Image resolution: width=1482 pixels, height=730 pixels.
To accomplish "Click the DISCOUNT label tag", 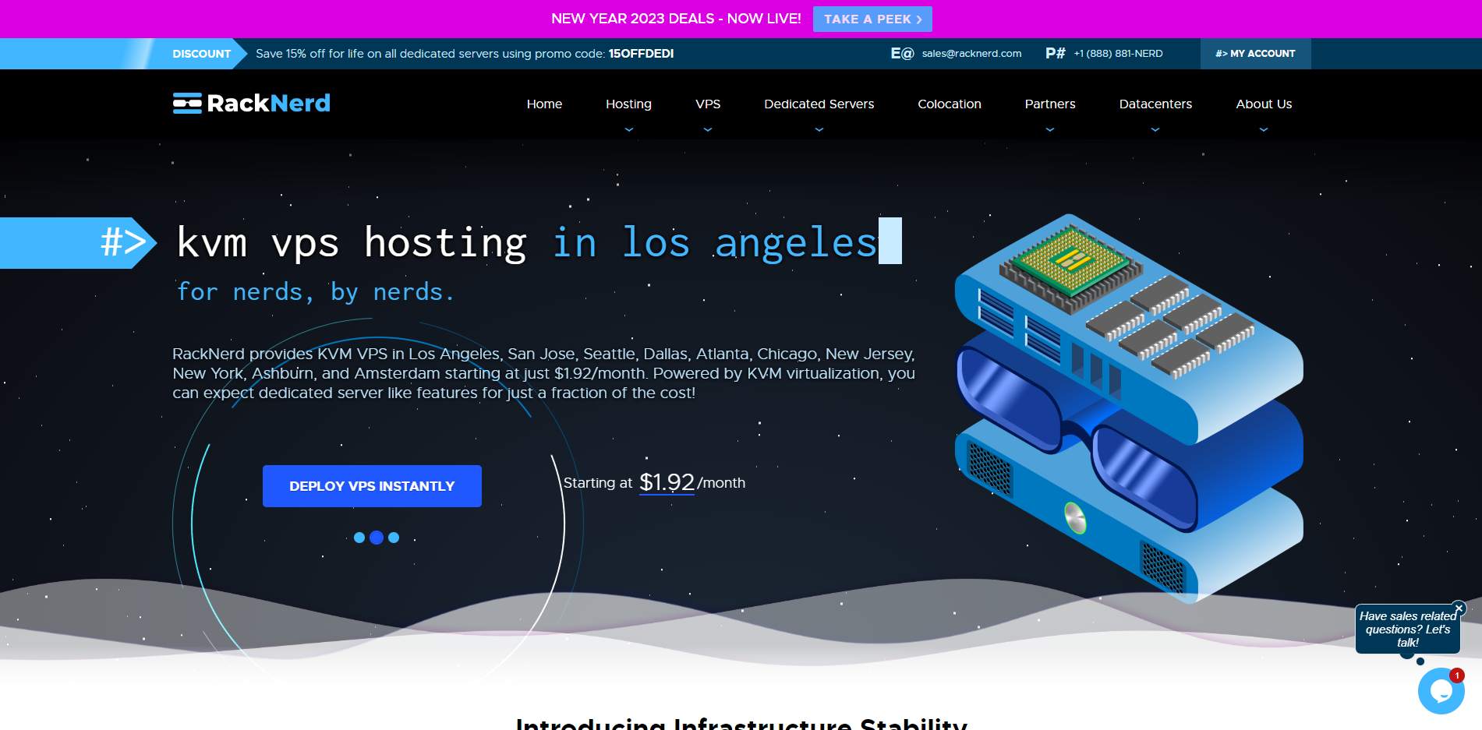I will click(201, 54).
